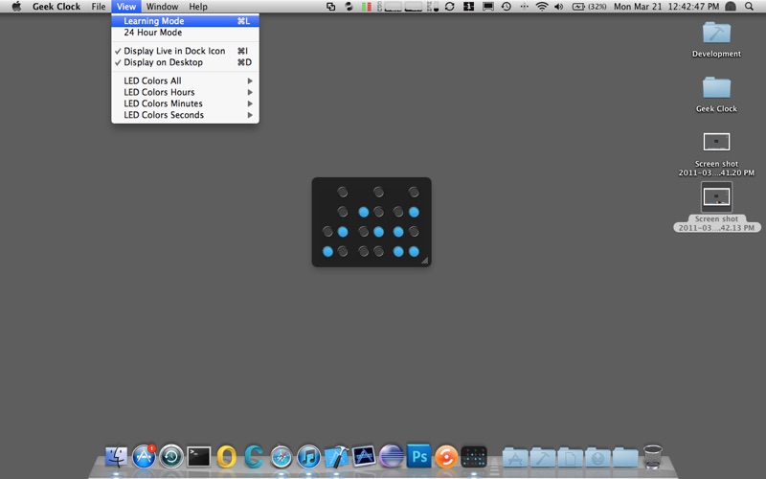Open the Wi-Fi status menu icon

point(542,7)
